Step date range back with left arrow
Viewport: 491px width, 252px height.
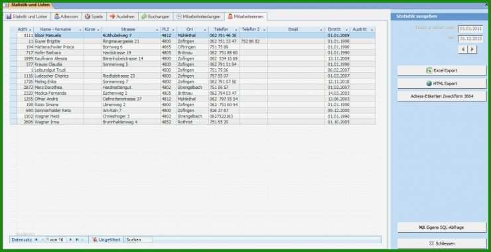coord(463,49)
